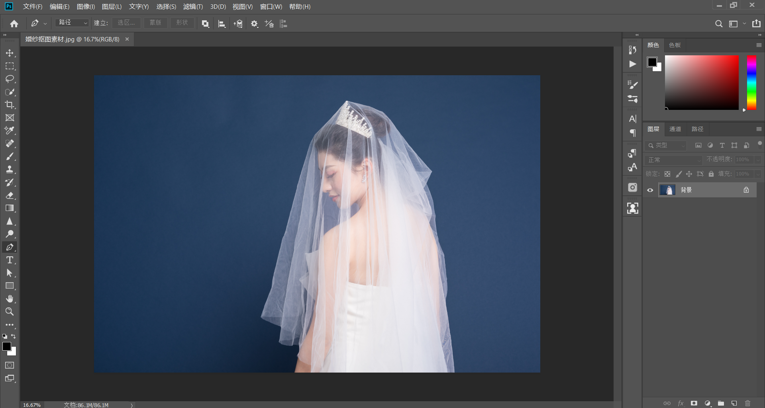The height and width of the screenshot is (408, 765).
Task: Hide the 背景 layer with the eye icon
Action: [x=650, y=190]
